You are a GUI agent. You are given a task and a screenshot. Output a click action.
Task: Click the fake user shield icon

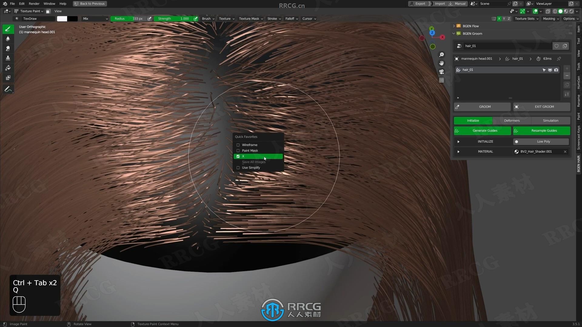(x=557, y=46)
